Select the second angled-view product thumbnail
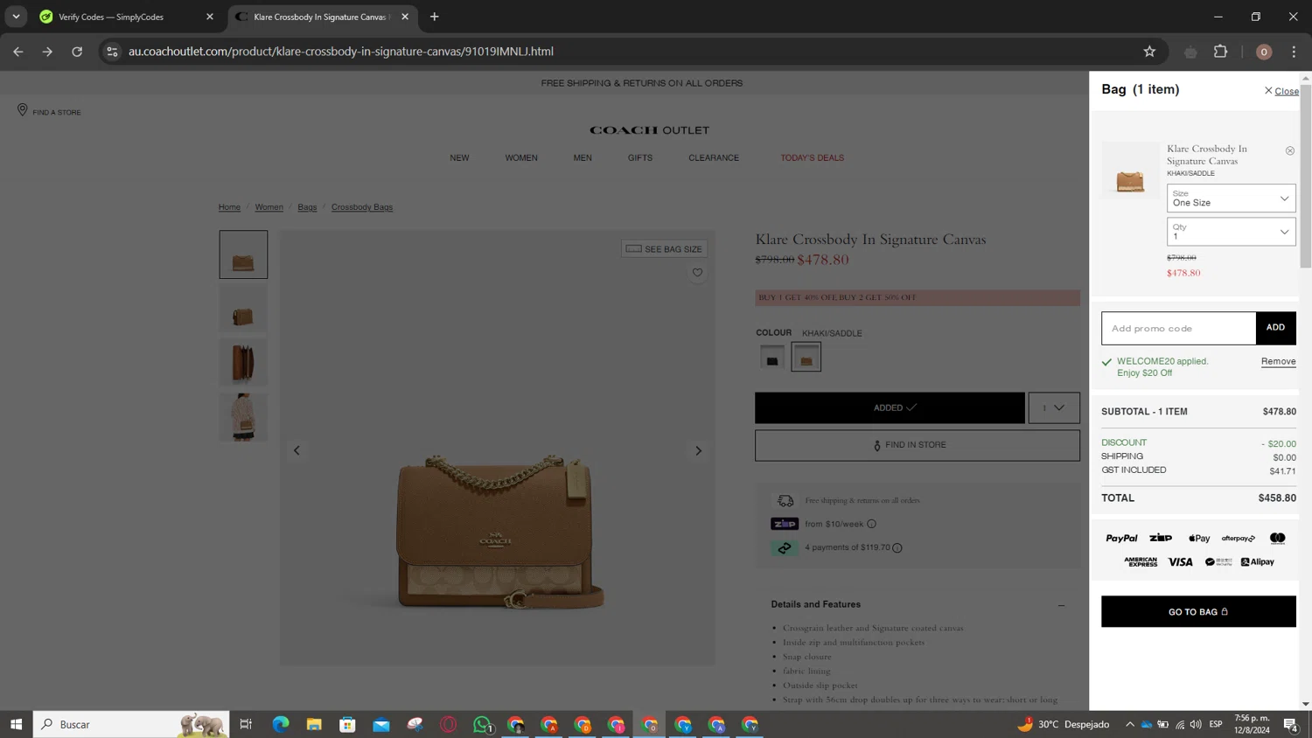 (x=243, y=309)
